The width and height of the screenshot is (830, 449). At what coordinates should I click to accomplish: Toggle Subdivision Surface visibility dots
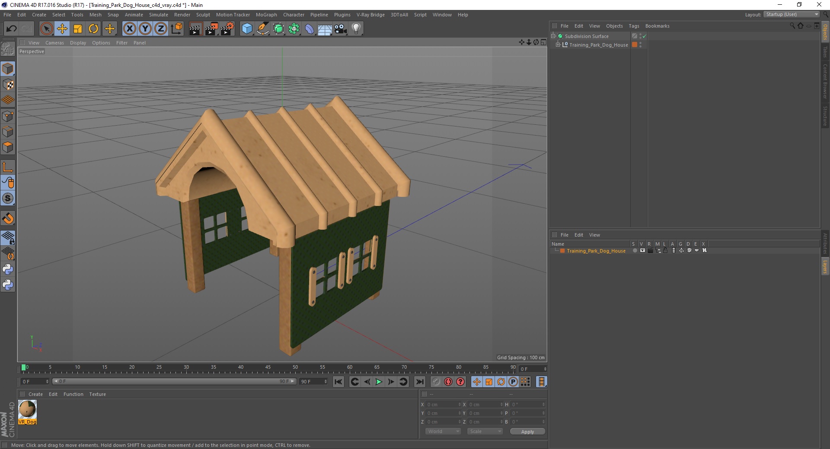coord(640,36)
